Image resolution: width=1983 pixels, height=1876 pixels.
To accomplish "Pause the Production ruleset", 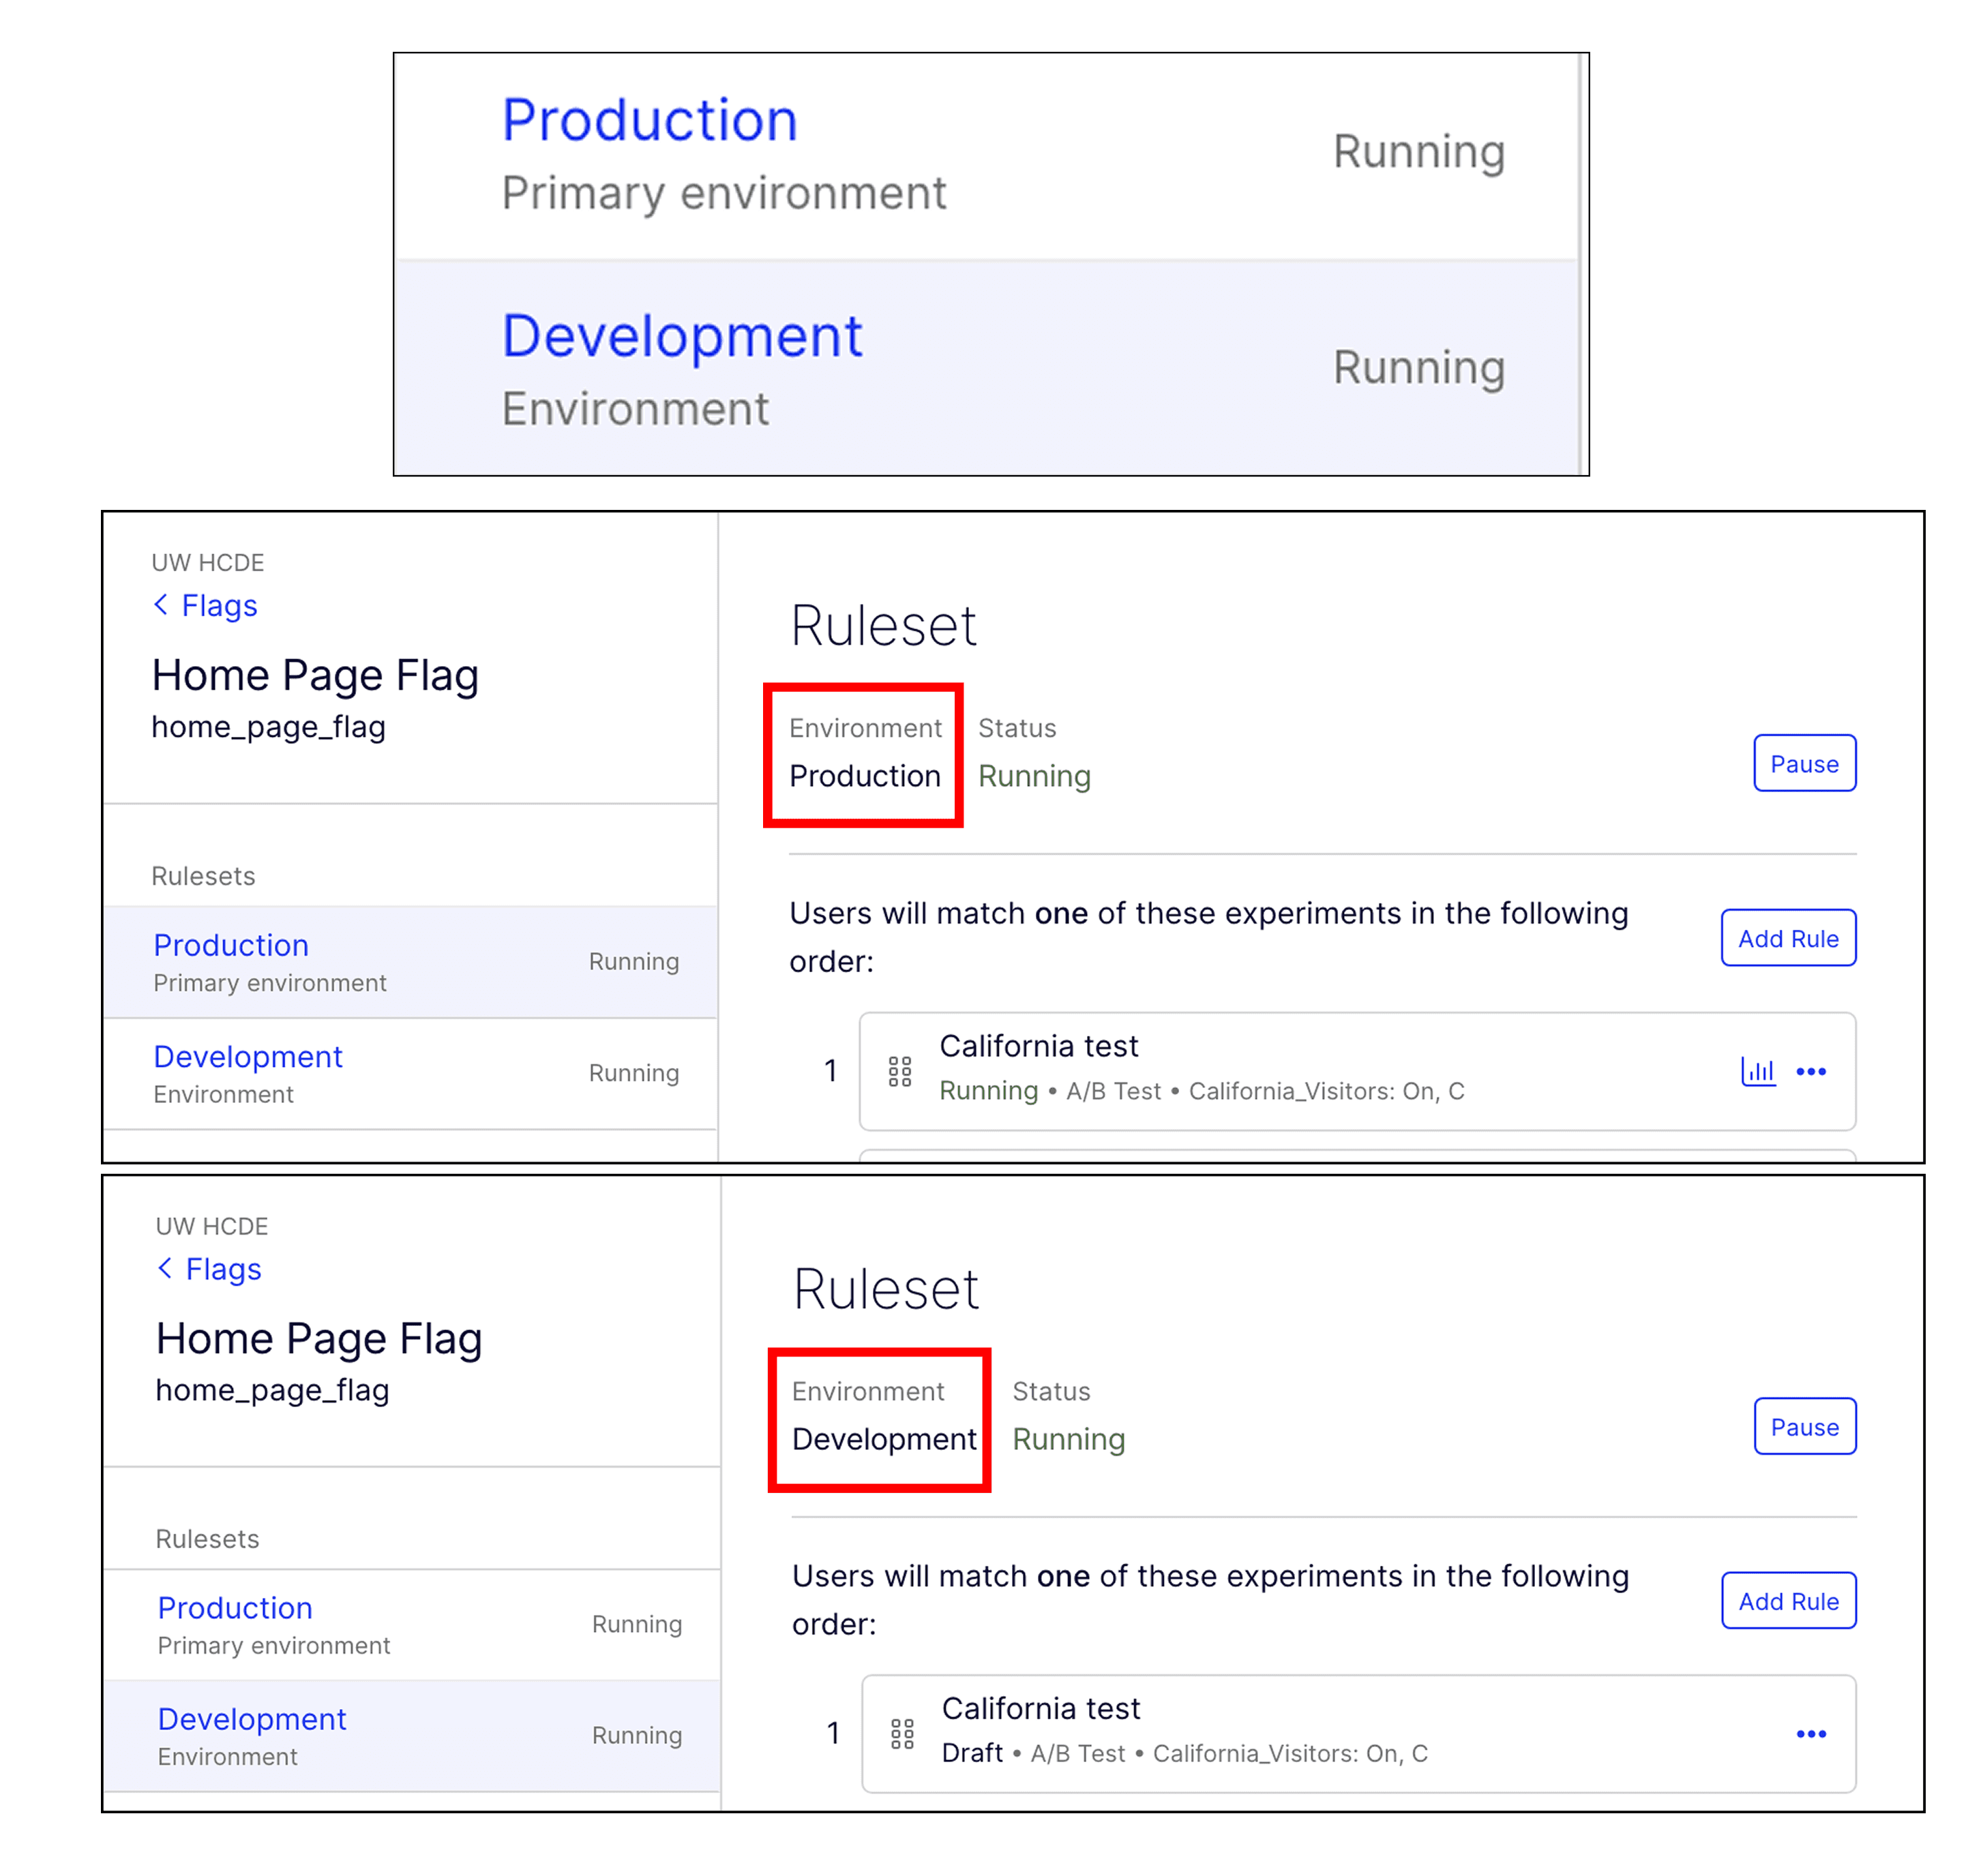I will 1804,763.
